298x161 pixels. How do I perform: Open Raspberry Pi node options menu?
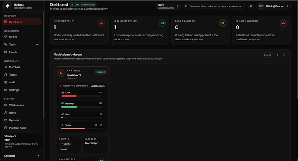click(x=91, y=72)
